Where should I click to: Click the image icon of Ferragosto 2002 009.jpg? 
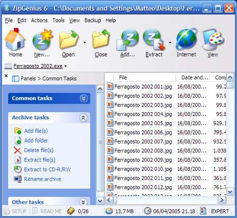tap(110, 160)
